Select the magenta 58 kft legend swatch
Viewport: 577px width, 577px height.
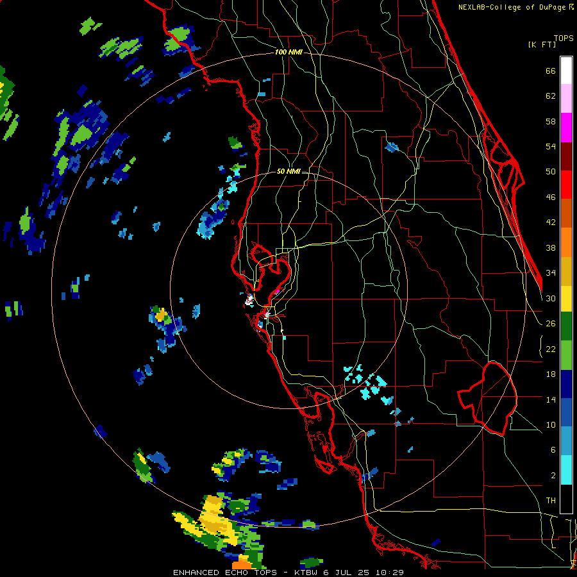click(x=566, y=128)
